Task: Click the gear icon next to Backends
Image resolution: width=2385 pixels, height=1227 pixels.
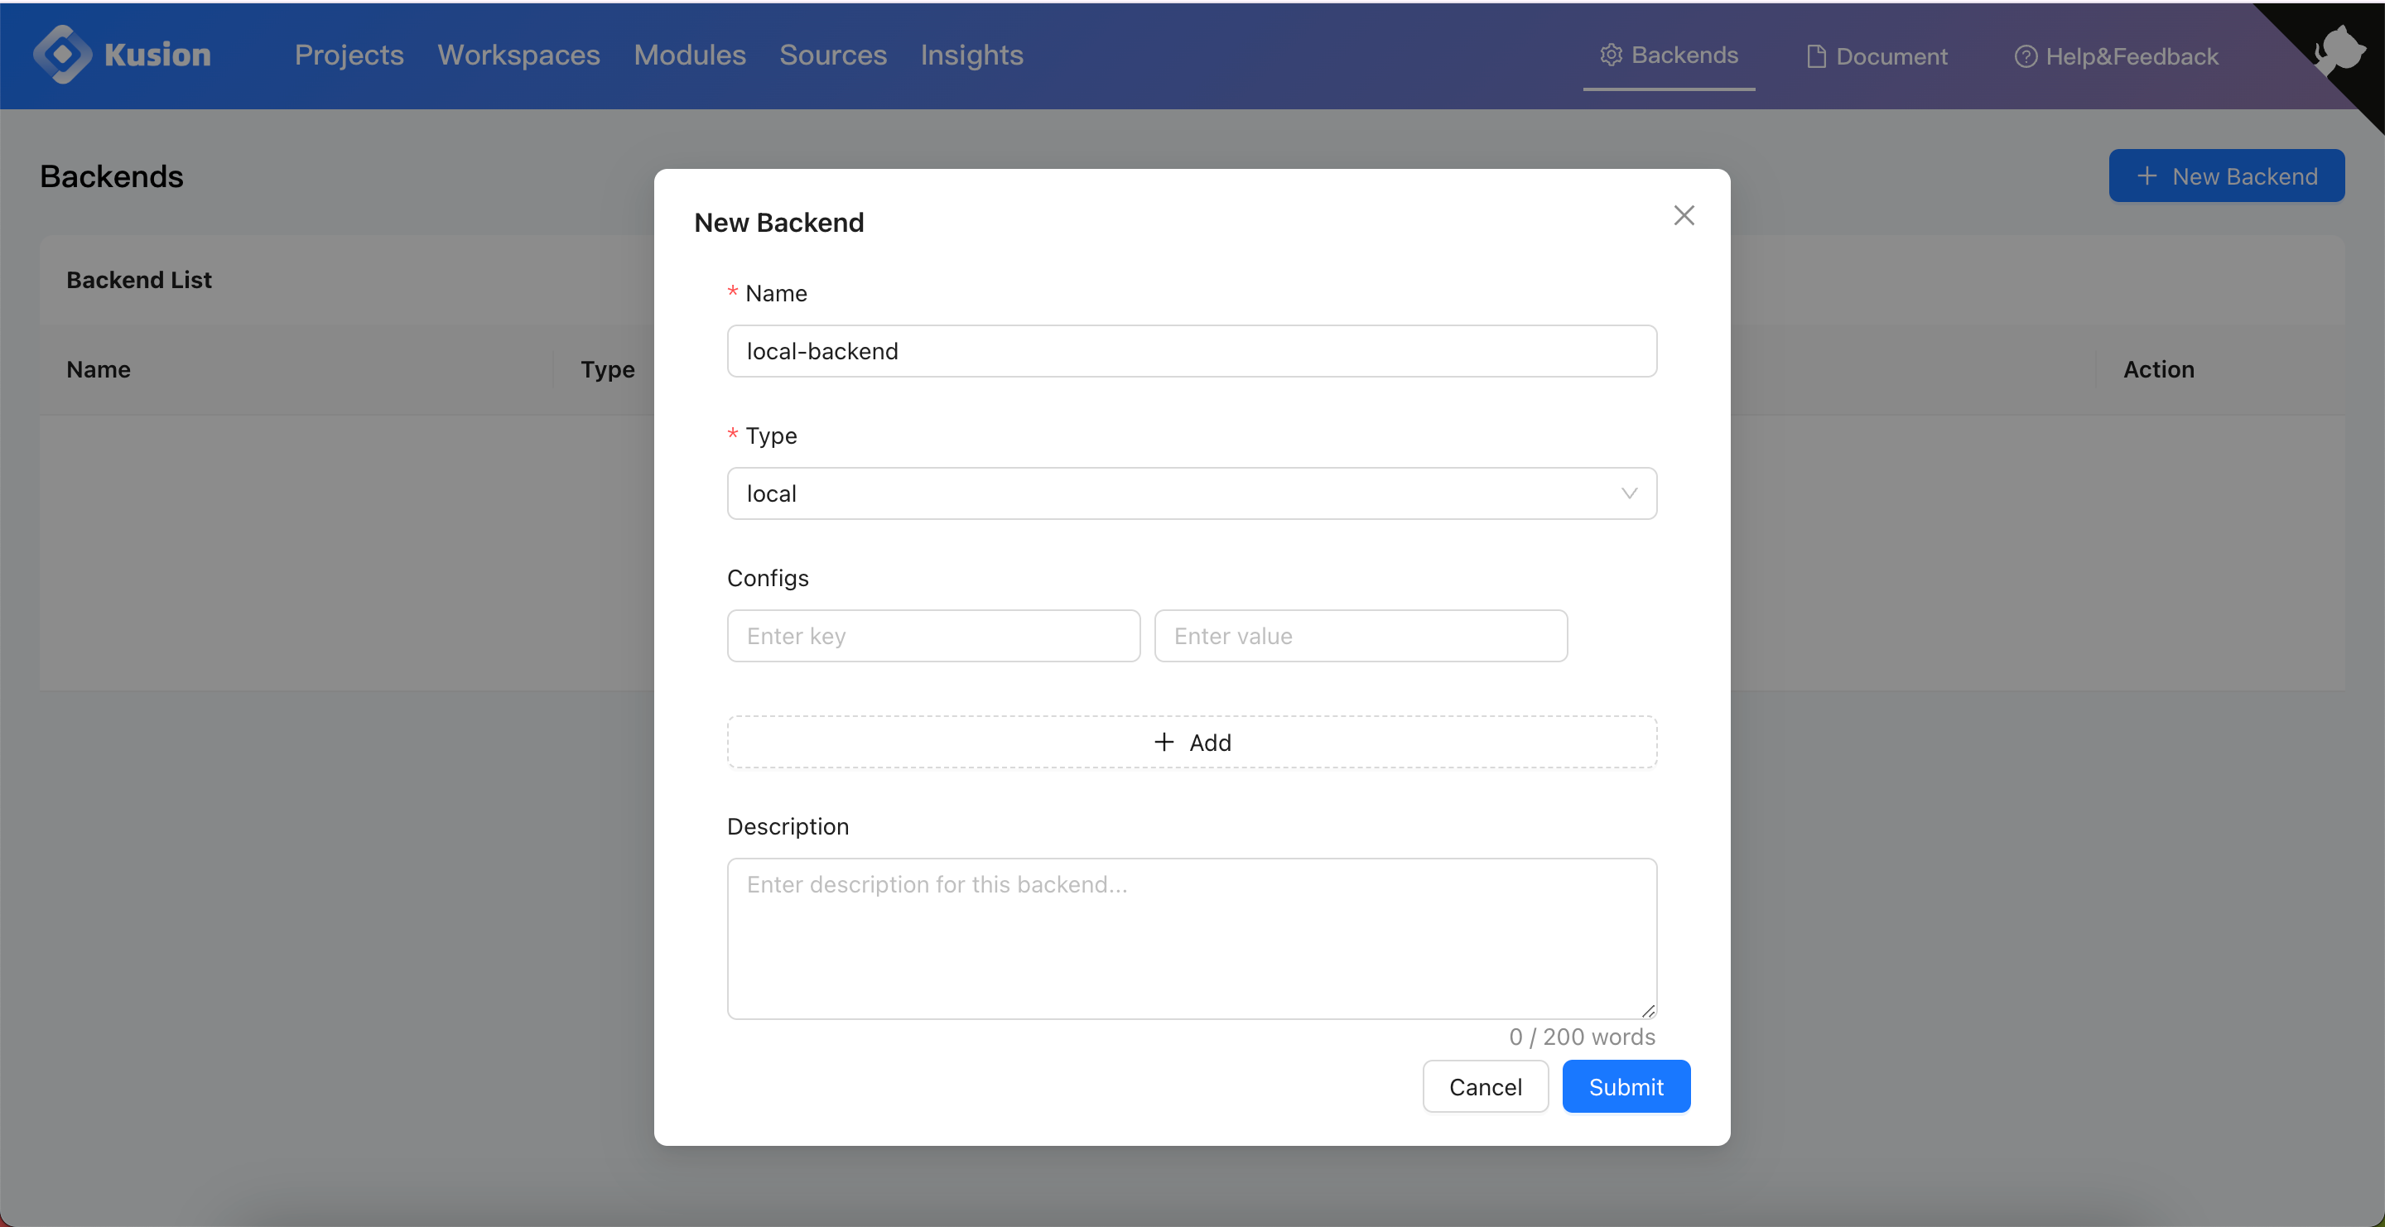Action: (1611, 55)
